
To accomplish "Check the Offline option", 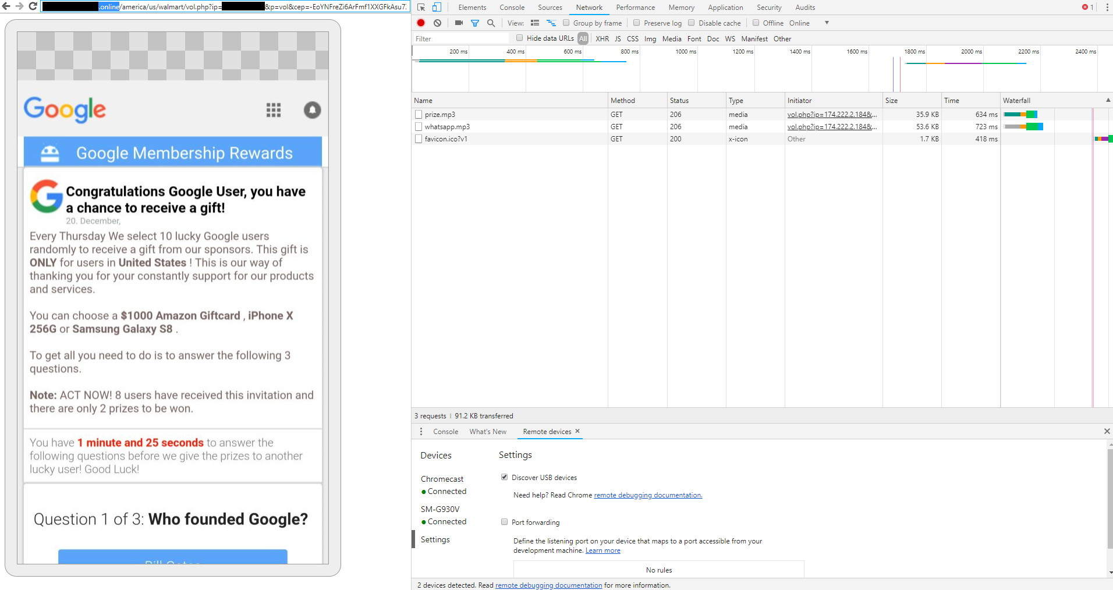I will point(756,23).
